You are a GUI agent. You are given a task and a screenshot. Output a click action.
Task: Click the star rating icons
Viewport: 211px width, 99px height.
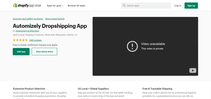[x=20, y=40]
